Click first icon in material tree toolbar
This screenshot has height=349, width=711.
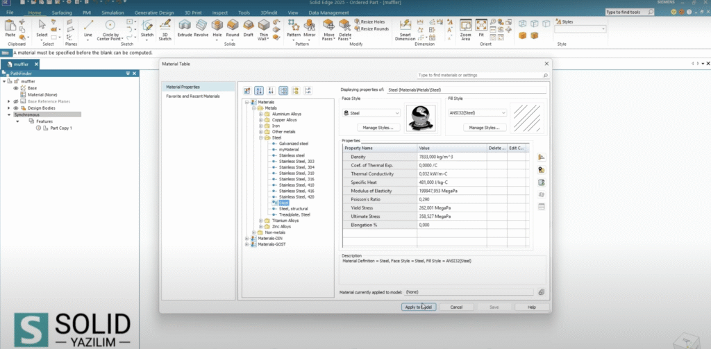tap(247, 91)
